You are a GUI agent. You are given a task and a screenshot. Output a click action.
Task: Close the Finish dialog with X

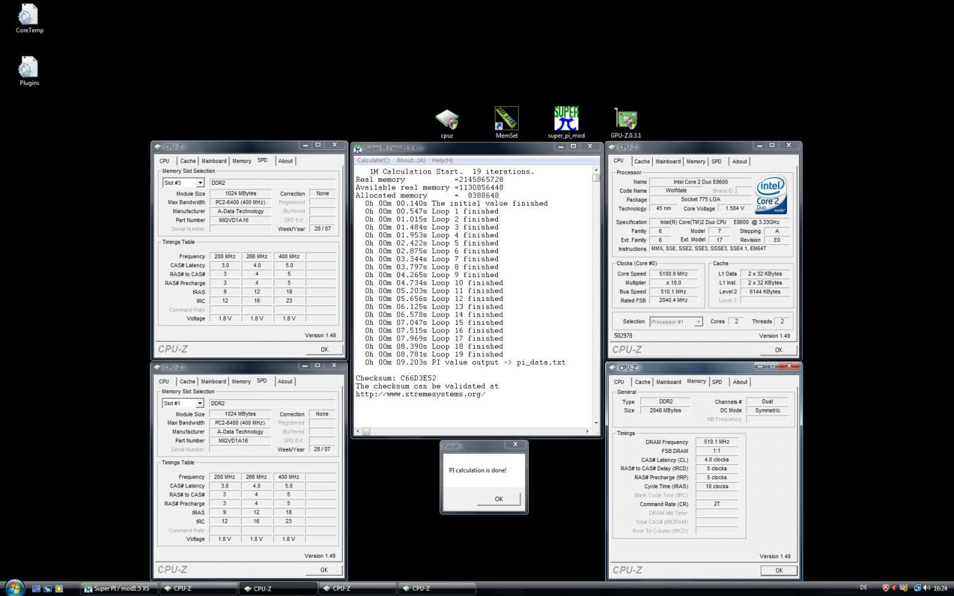(x=515, y=445)
